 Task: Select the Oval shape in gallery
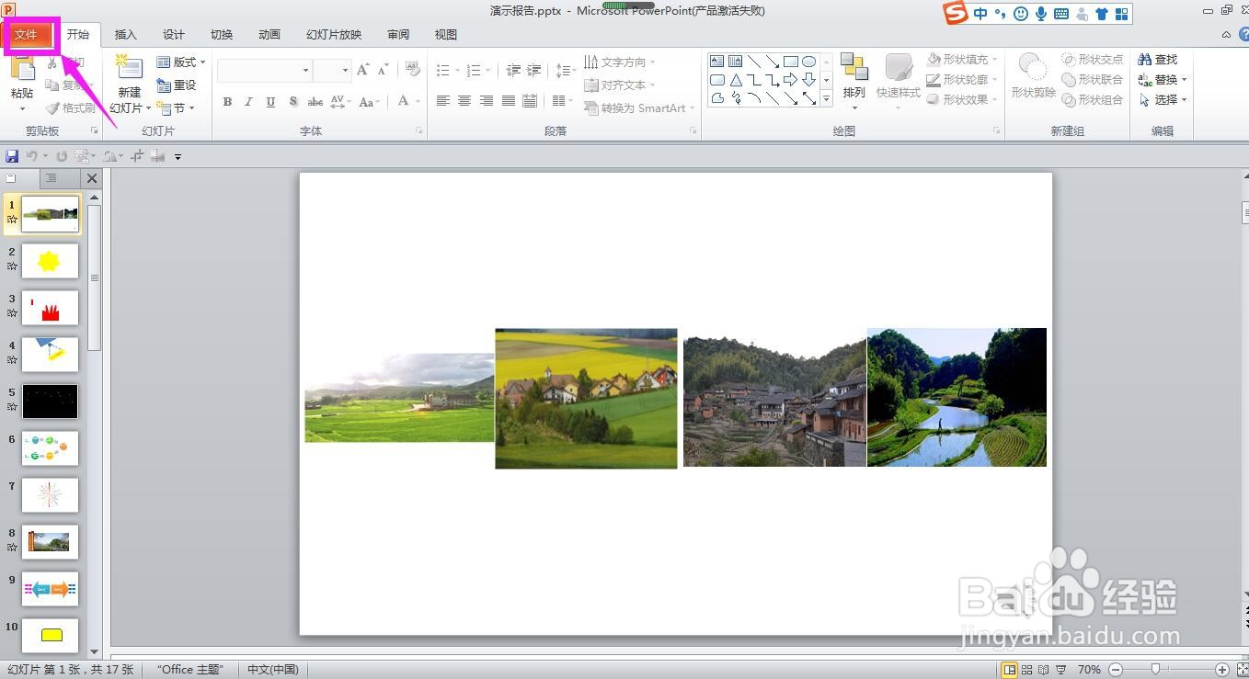808,62
